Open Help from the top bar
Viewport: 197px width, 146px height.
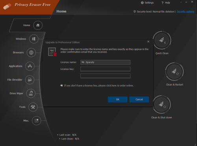(x=165, y=3)
